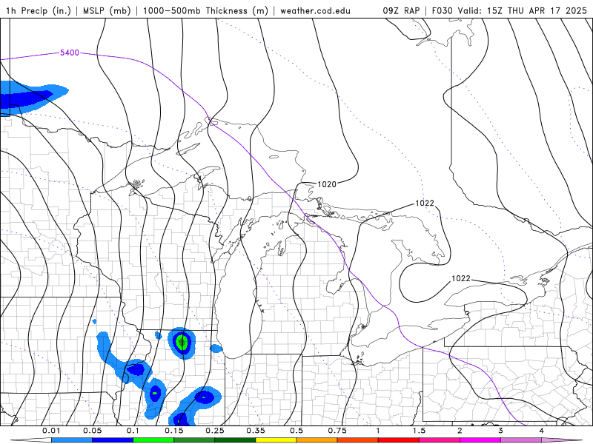Click the '09Z RAP' model run text
Image resolution: width=593 pixels, height=444 pixels.
[x=401, y=10]
